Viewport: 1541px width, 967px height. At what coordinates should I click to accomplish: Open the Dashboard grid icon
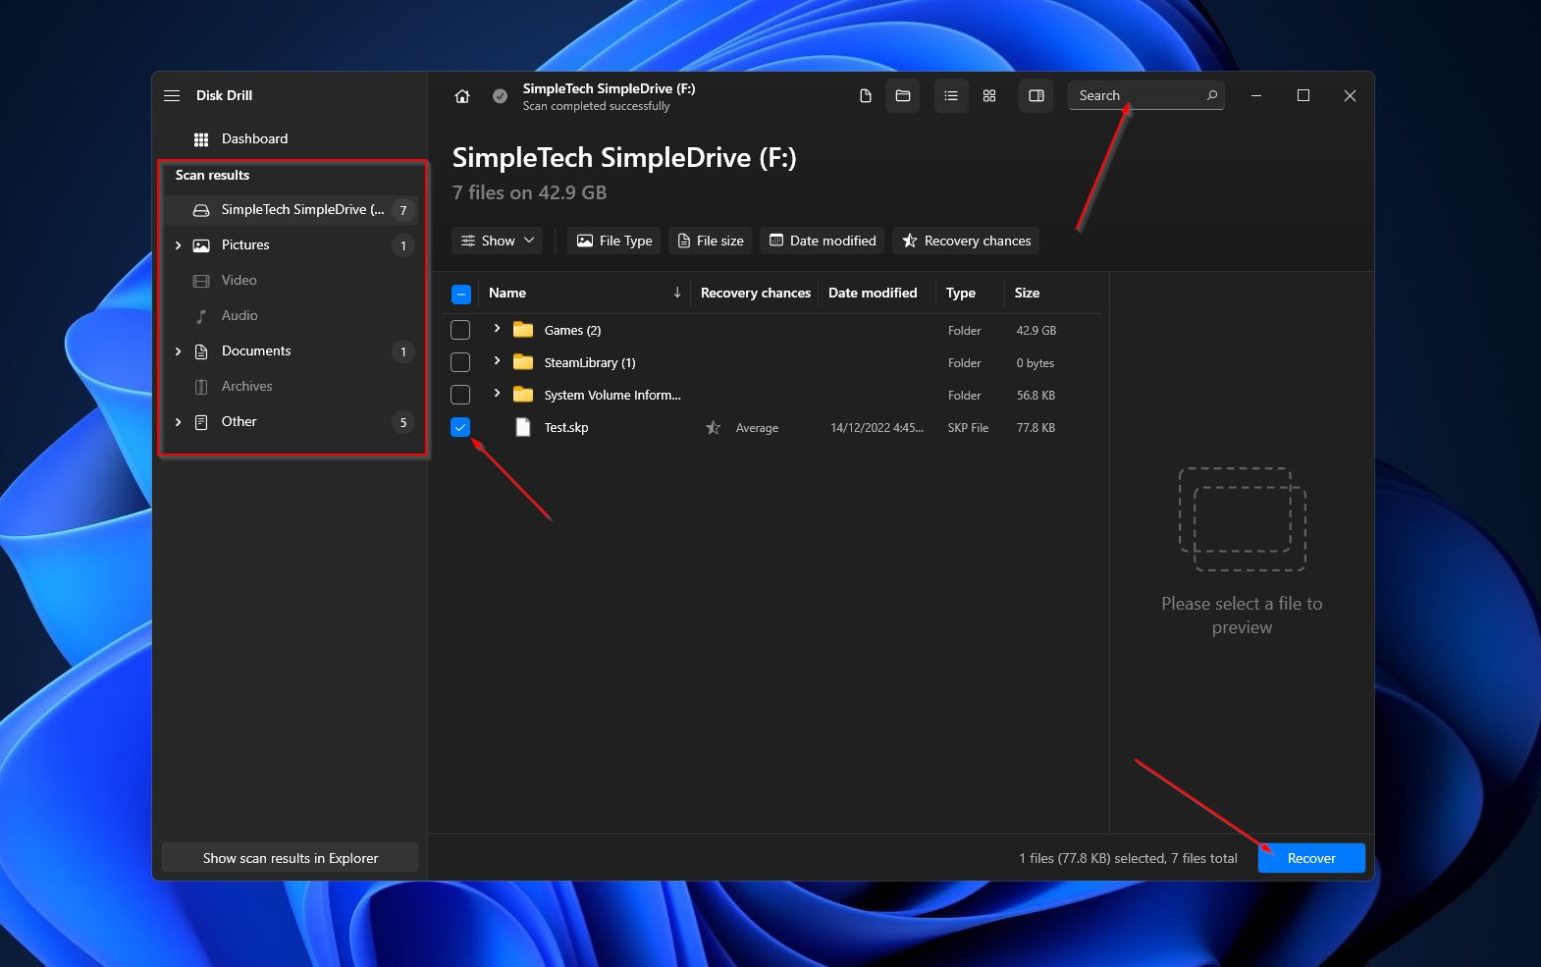(201, 139)
